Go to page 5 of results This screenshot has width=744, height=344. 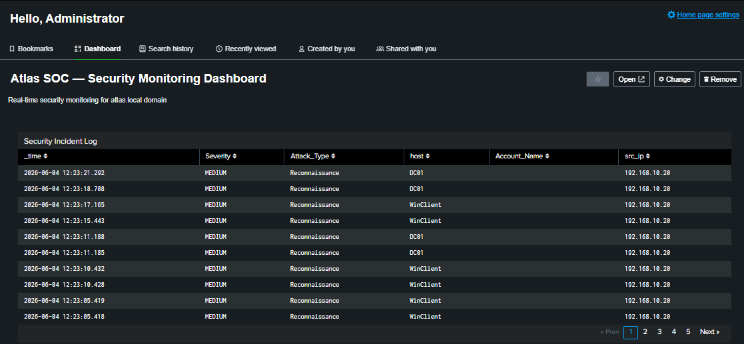coord(688,331)
